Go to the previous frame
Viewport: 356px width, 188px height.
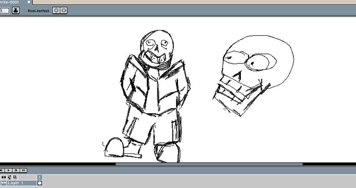(x=2, y=170)
